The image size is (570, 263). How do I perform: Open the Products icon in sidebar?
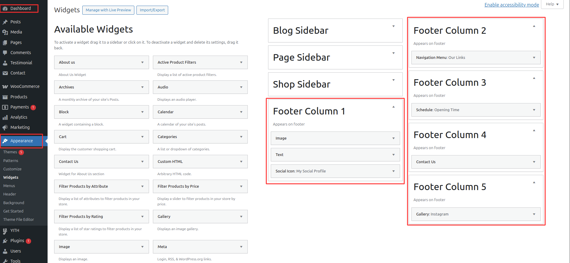point(5,97)
